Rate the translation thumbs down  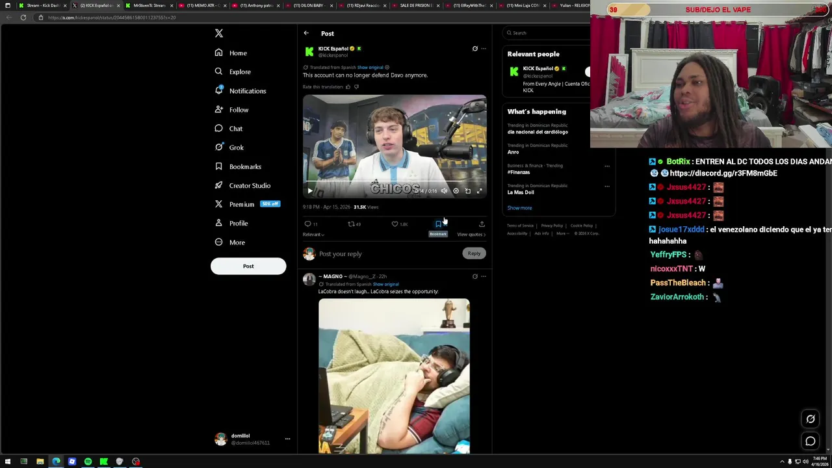(x=356, y=86)
